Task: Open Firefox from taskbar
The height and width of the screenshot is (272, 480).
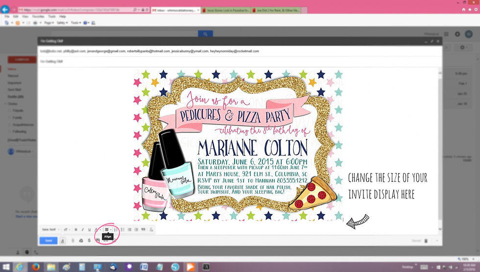Action: [x=35, y=267]
